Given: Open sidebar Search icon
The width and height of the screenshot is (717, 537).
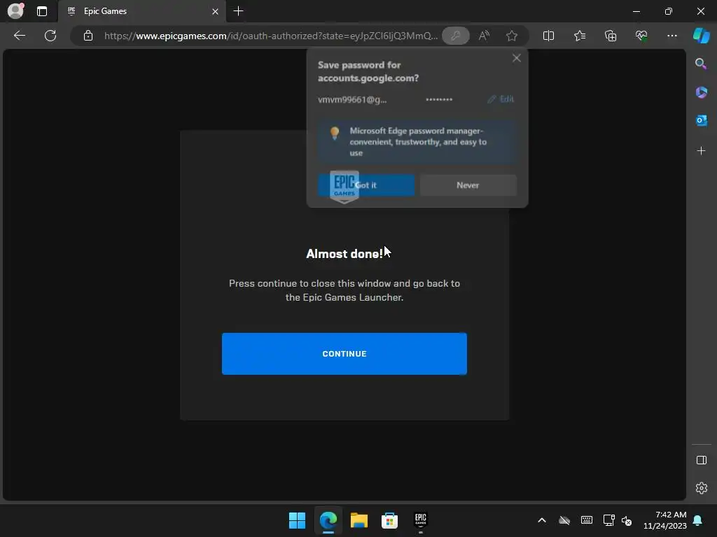Looking at the screenshot, I should pyautogui.click(x=701, y=64).
